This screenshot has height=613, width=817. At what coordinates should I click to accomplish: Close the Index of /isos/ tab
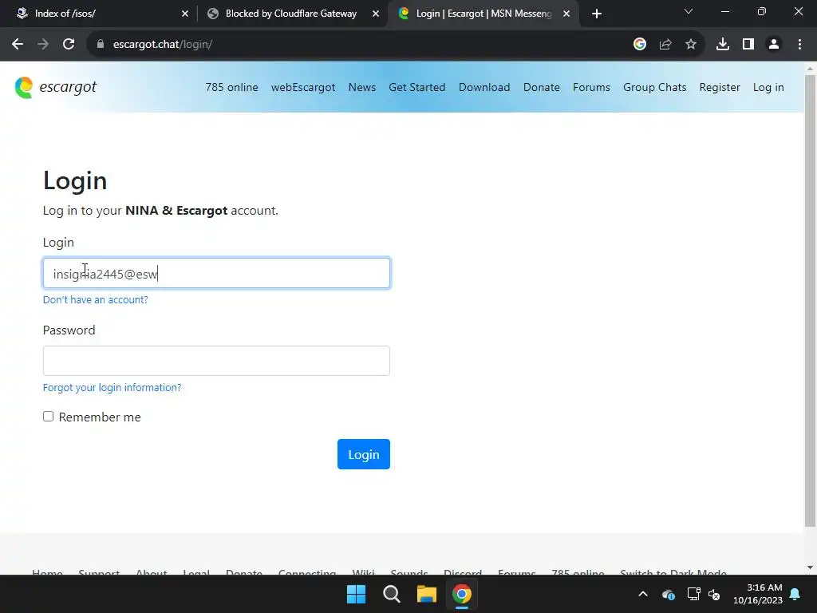point(185,14)
